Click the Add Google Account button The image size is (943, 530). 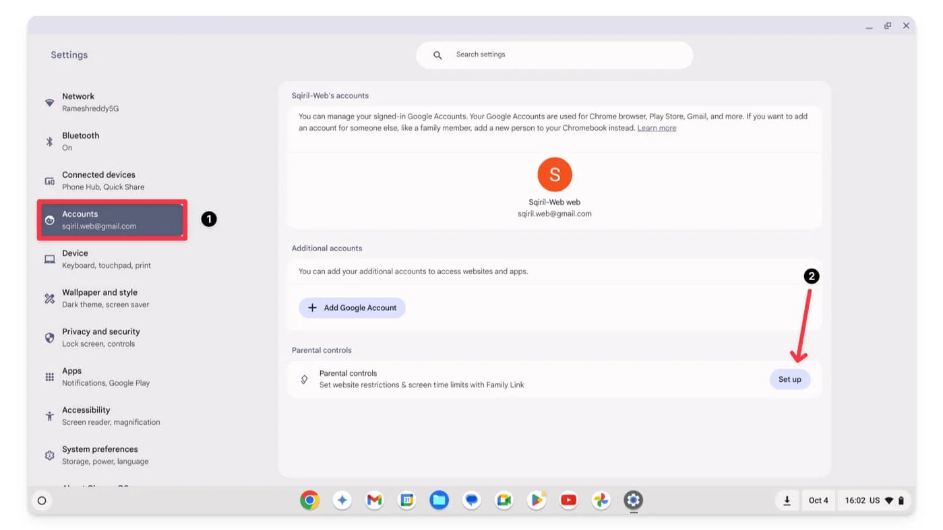[x=352, y=308]
